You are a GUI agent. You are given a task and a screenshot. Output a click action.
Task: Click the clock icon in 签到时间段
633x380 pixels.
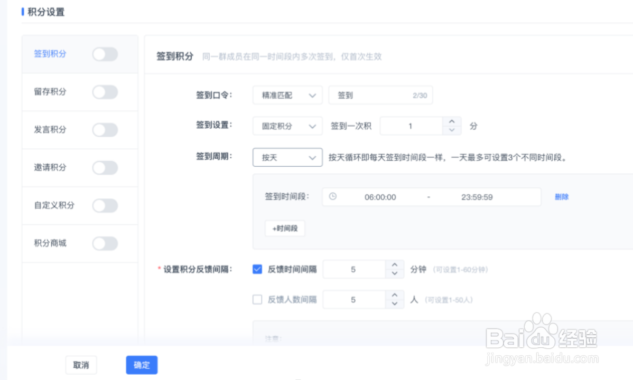point(332,196)
